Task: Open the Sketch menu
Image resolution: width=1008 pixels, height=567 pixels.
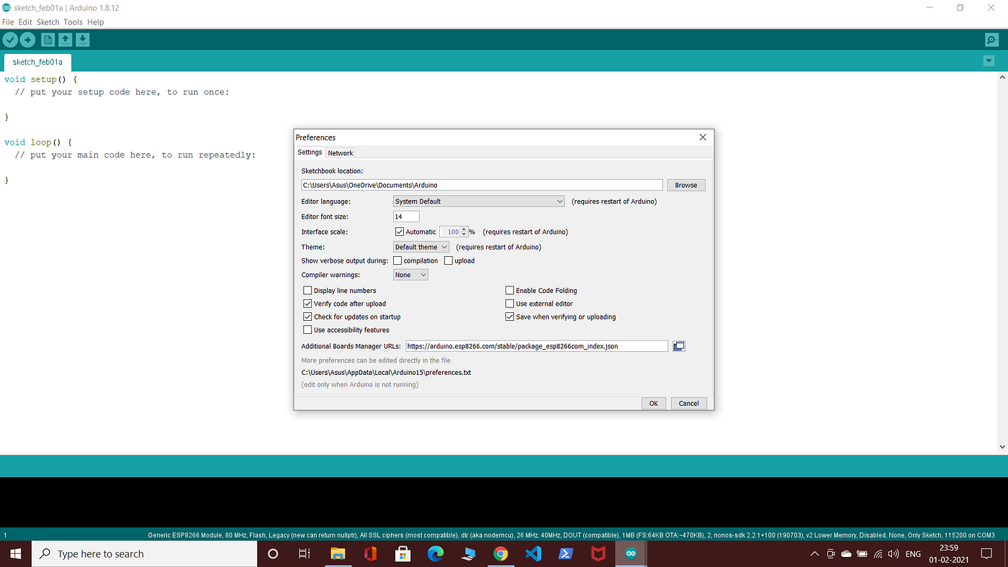Action: (x=48, y=22)
